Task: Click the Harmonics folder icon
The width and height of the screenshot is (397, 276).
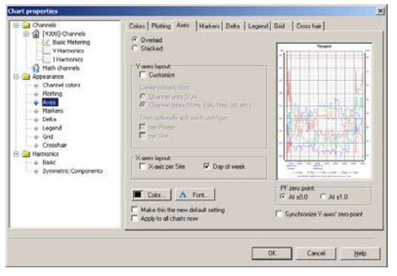Action: point(26,154)
